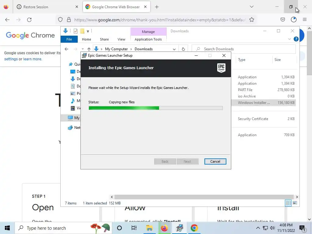Image resolution: width=312 pixels, height=234 pixels.
Task: Click the installer icon in Setup title bar
Action: [x=84, y=55]
